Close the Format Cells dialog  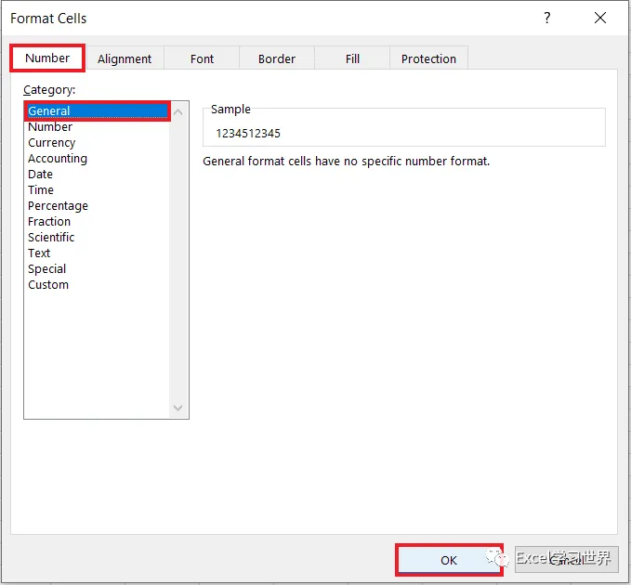tap(600, 18)
